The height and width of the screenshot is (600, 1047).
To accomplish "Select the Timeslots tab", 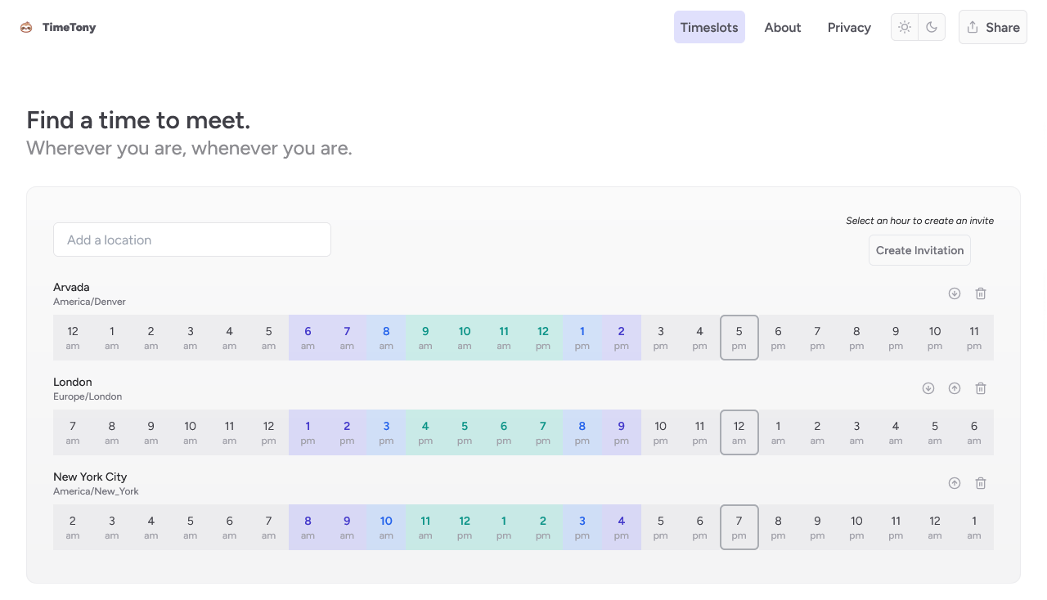I will (709, 27).
